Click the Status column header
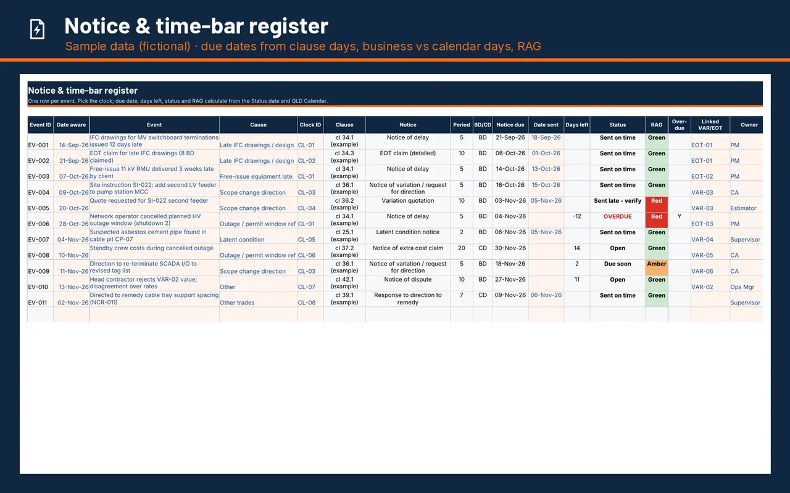The image size is (790, 493). [618, 124]
